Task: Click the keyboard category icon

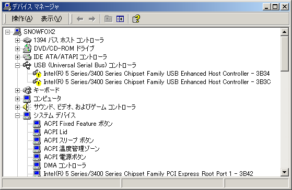Action: [27, 90]
